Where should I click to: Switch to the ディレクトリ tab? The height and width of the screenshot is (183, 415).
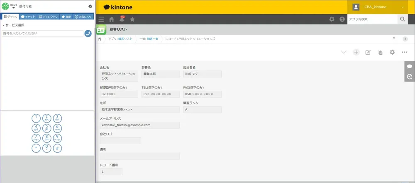(48, 17)
